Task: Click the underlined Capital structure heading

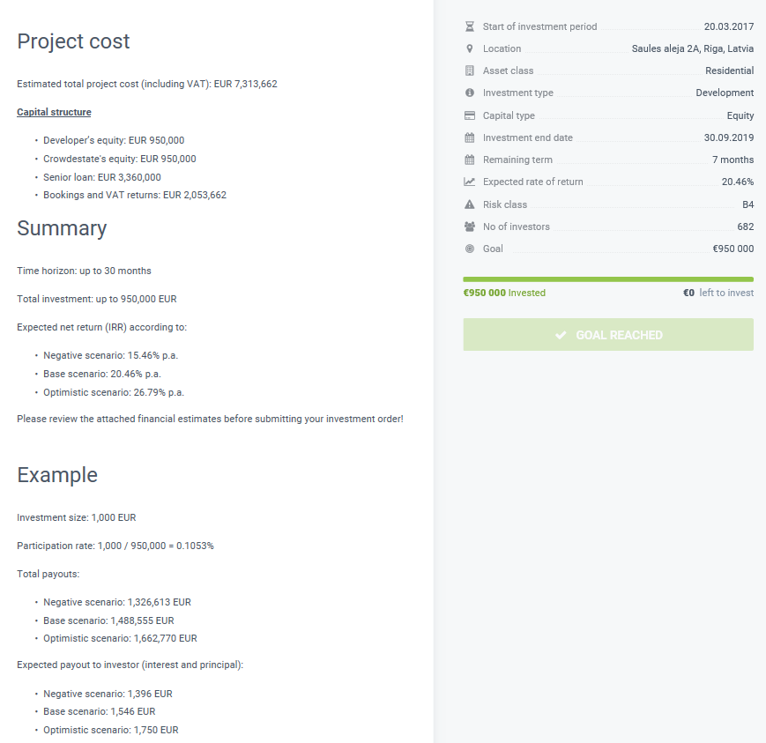Action: (54, 112)
